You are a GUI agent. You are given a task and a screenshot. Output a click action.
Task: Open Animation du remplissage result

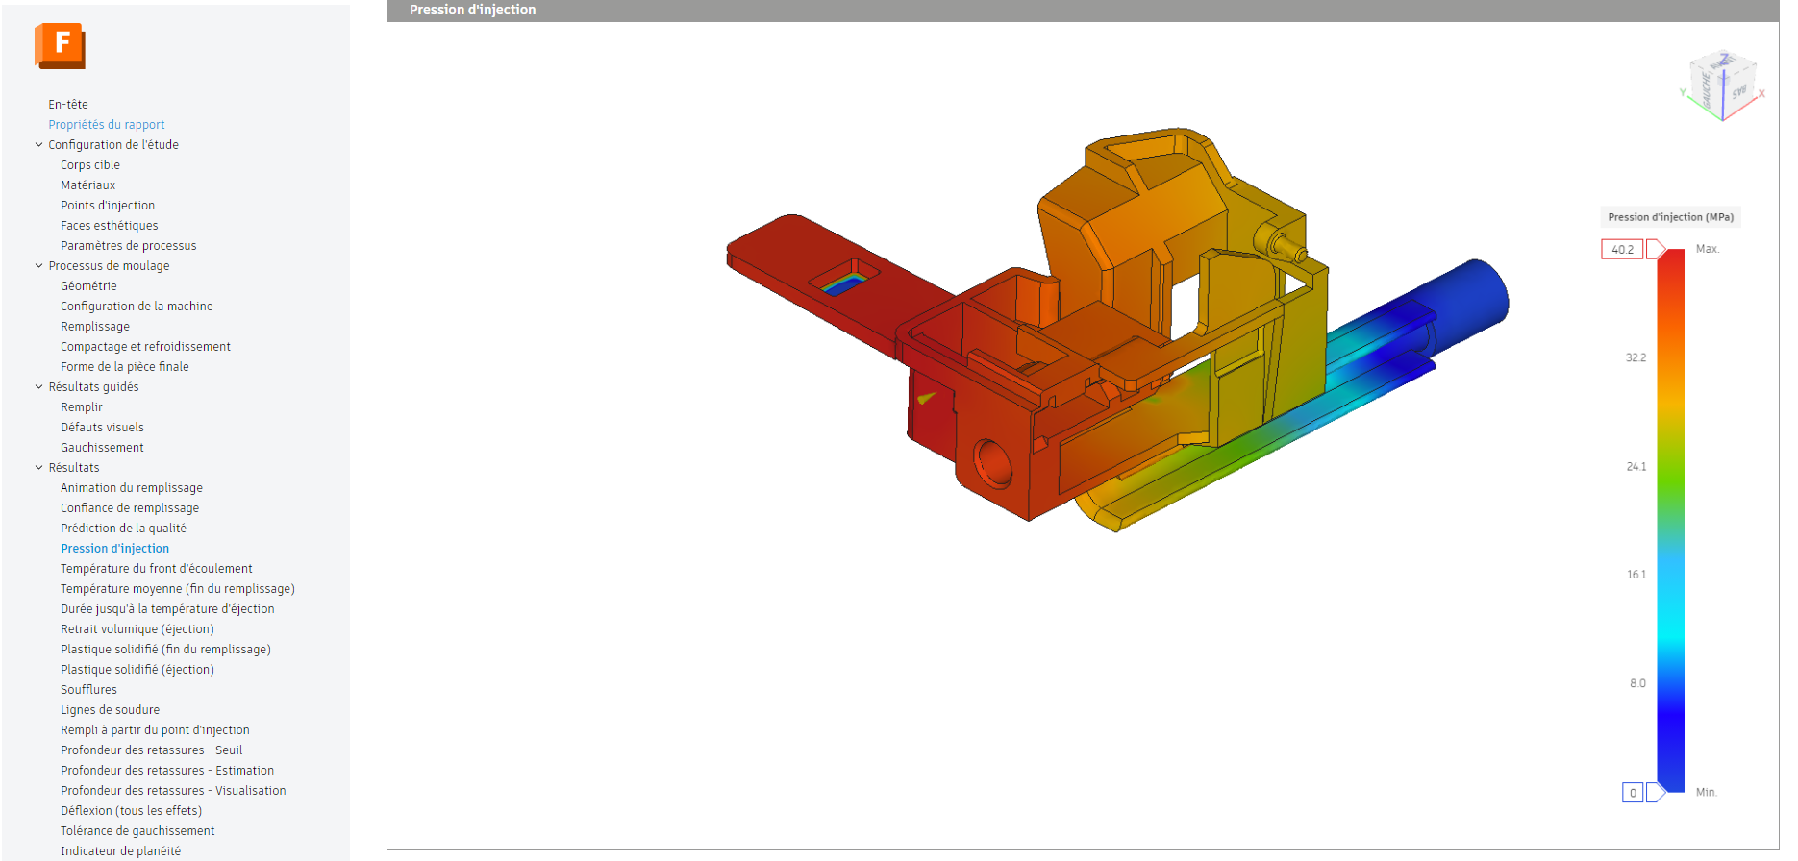[x=132, y=488]
